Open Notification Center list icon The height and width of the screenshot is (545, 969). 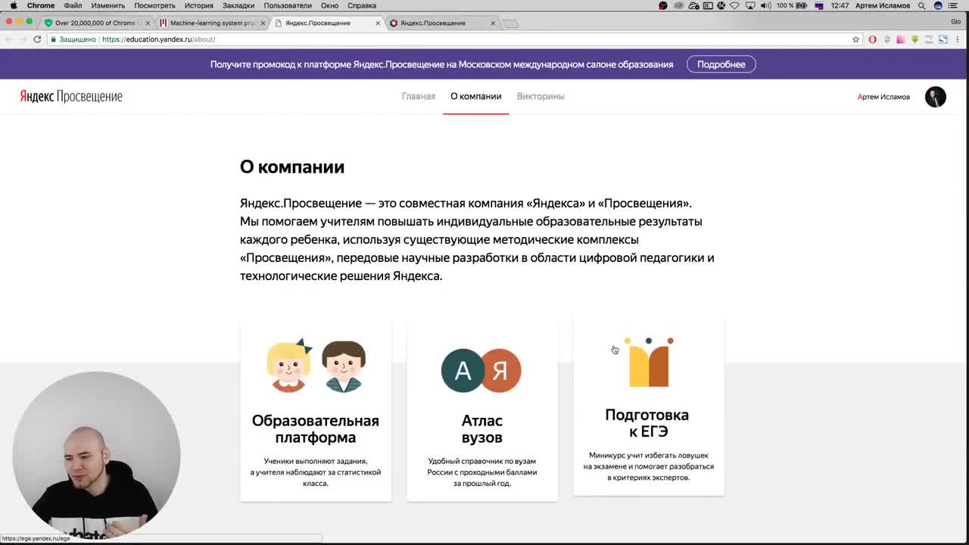[953, 5]
